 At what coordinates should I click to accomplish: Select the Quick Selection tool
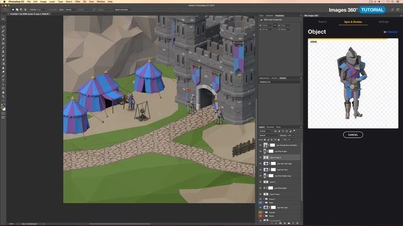[x=3, y=31]
